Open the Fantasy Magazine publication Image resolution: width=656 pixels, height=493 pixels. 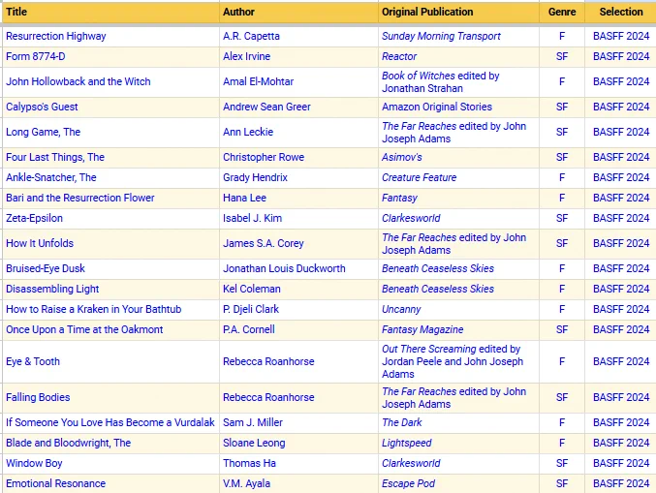coord(422,329)
